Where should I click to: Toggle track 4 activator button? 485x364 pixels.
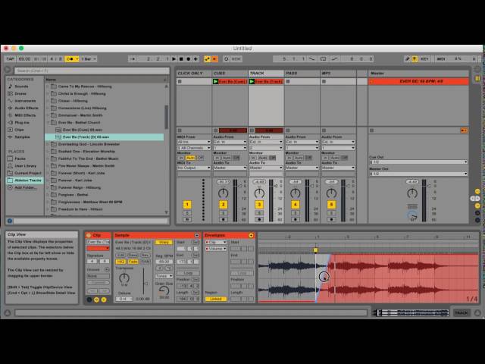tap(296, 205)
